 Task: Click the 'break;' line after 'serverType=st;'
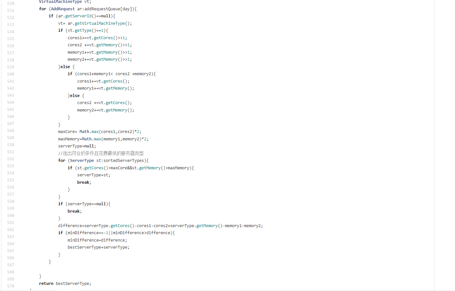click(x=84, y=182)
